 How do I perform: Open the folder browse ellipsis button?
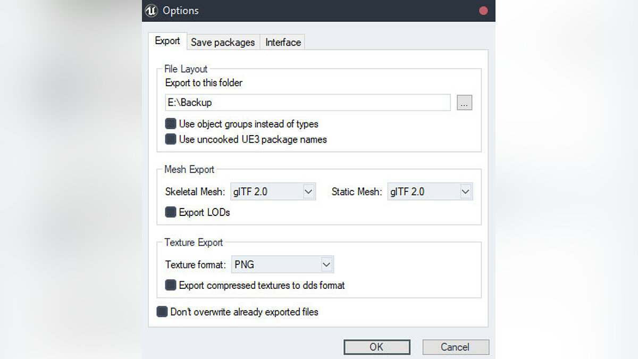(464, 103)
